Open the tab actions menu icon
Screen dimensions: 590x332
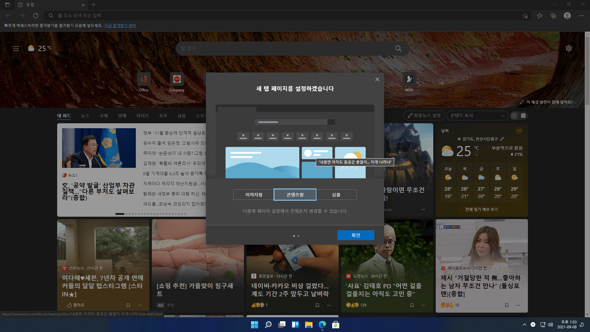tap(7, 5)
